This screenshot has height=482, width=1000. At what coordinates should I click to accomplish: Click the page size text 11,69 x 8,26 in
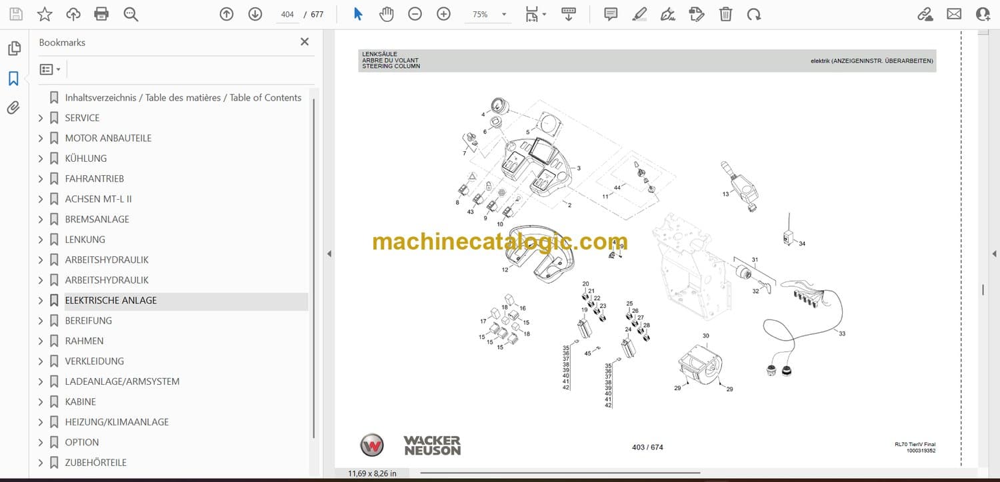(x=372, y=473)
